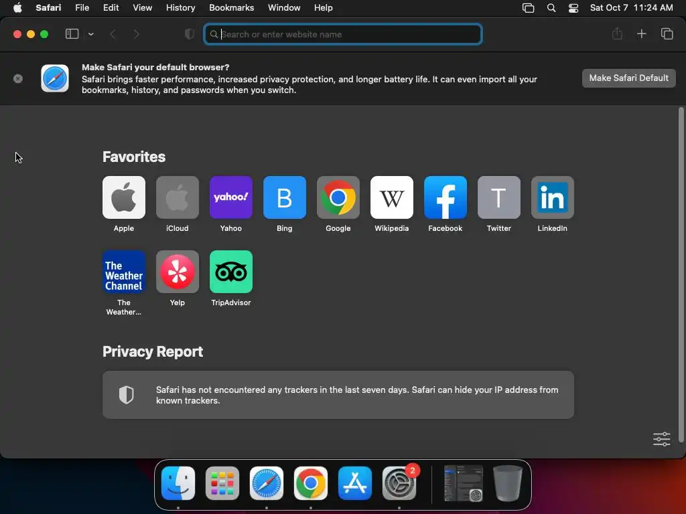Go back with the back arrow

click(x=113, y=34)
